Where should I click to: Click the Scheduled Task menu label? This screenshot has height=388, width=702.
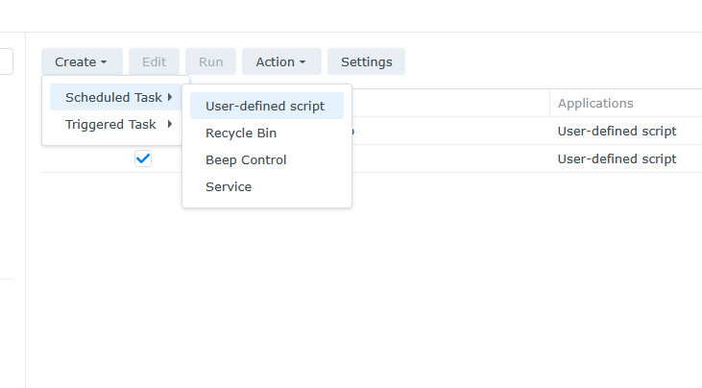[113, 97]
